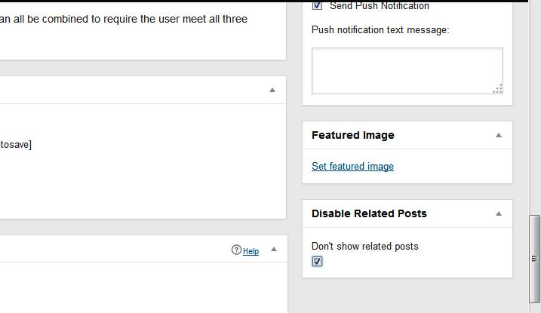Click the Don't show related posts label
Screen dimensions: 541x313
pyautogui.click(x=364, y=247)
